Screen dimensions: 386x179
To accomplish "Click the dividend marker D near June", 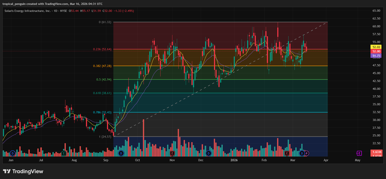I will point(13,153).
